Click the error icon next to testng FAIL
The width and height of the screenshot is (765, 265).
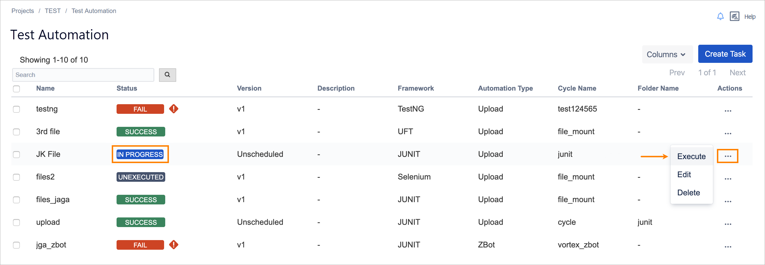[174, 109]
